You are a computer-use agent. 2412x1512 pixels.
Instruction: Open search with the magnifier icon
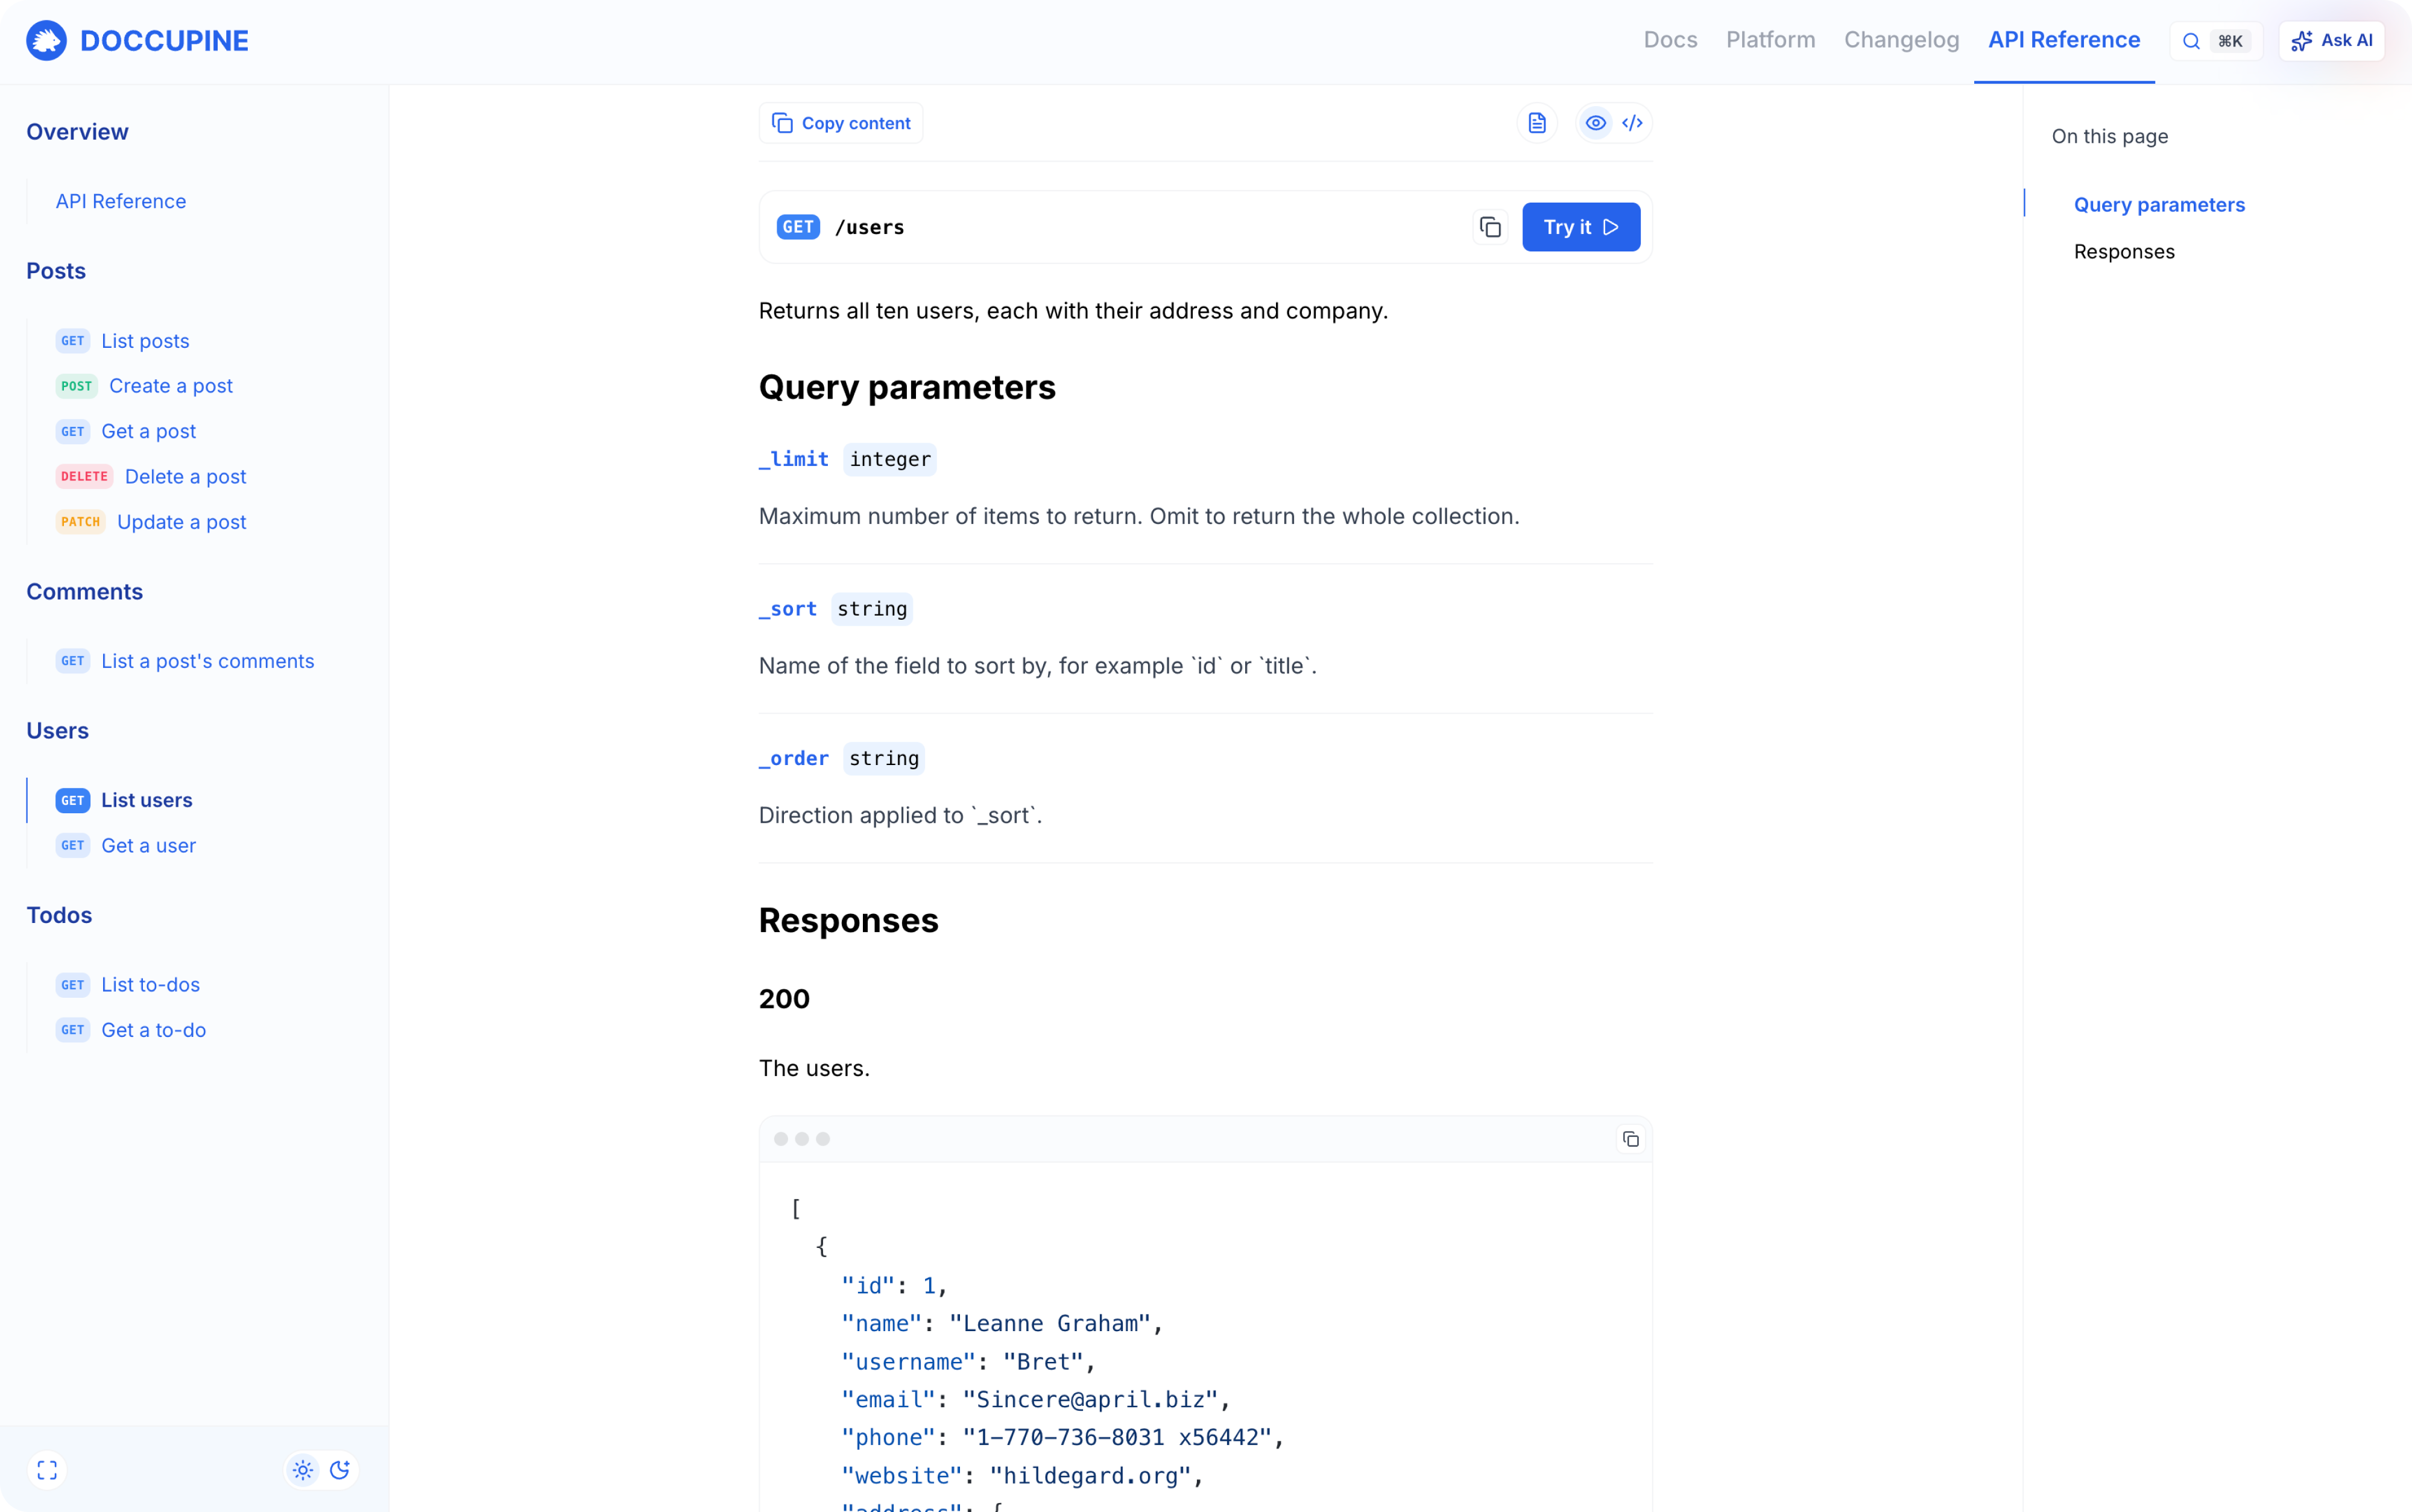(2190, 41)
